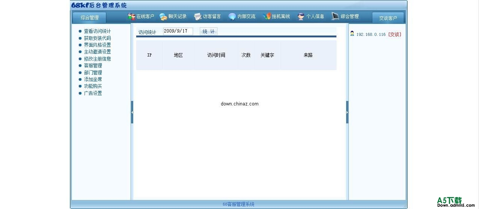Open 查看访问统计 in sidebar
The image size is (479, 209).
(x=97, y=31)
